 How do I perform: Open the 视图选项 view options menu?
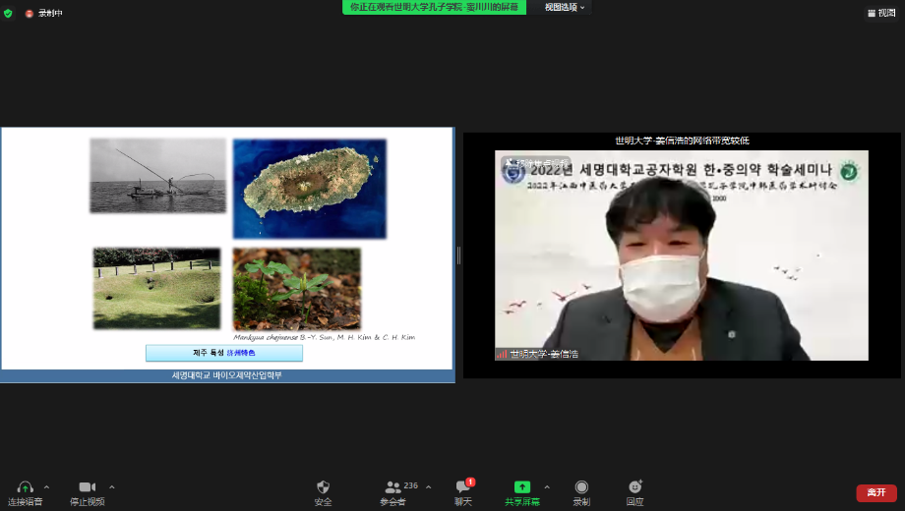565,7
